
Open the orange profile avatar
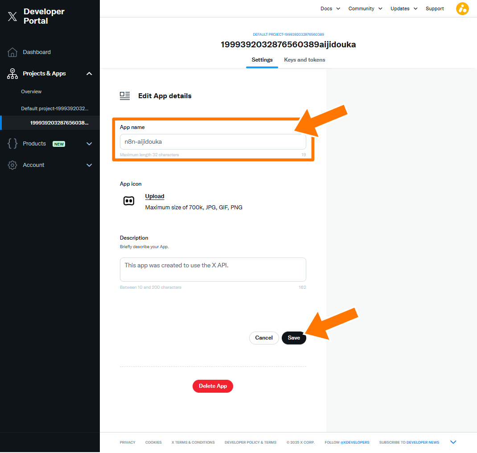(462, 8)
